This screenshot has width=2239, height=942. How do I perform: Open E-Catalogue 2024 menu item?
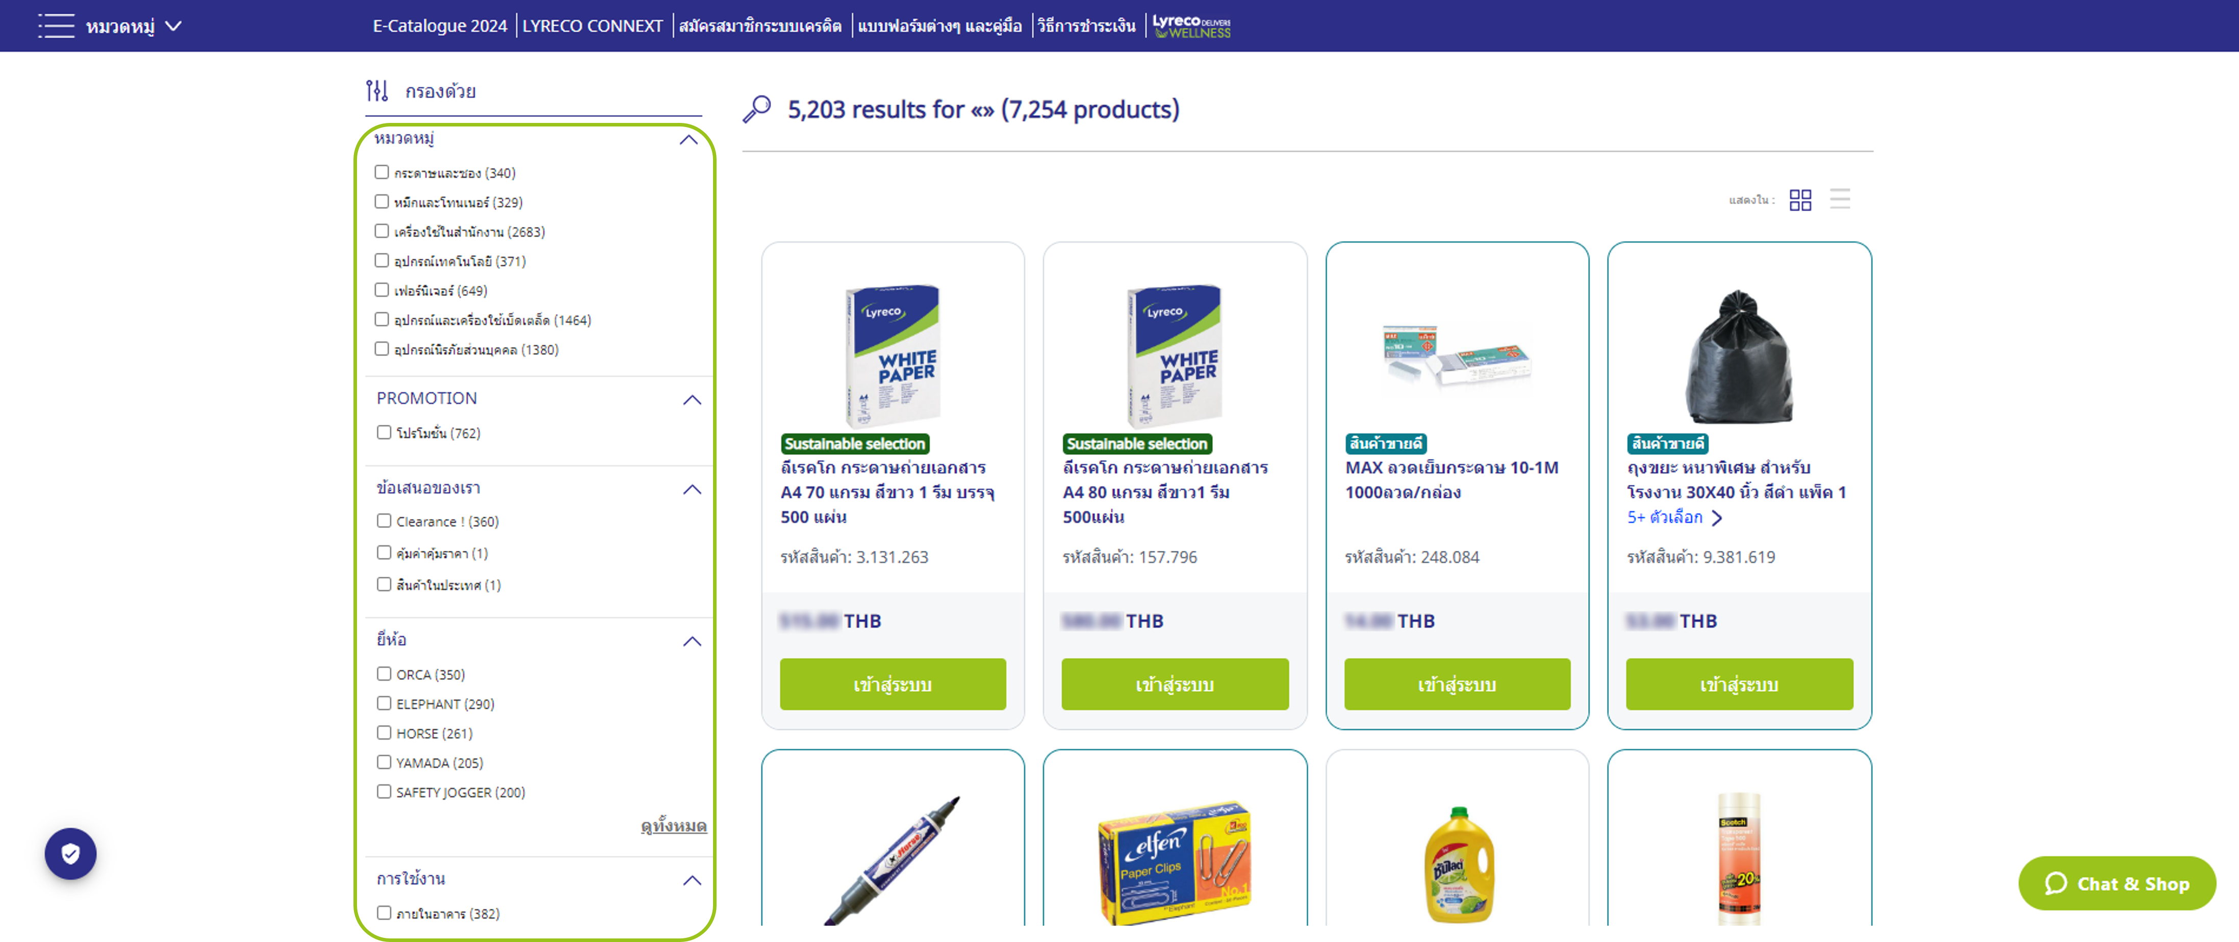coord(440,26)
